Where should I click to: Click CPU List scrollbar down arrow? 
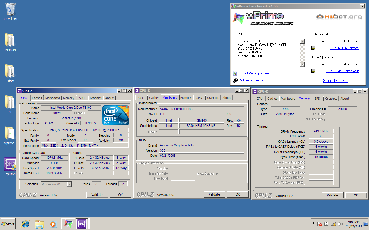click(302, 65)
